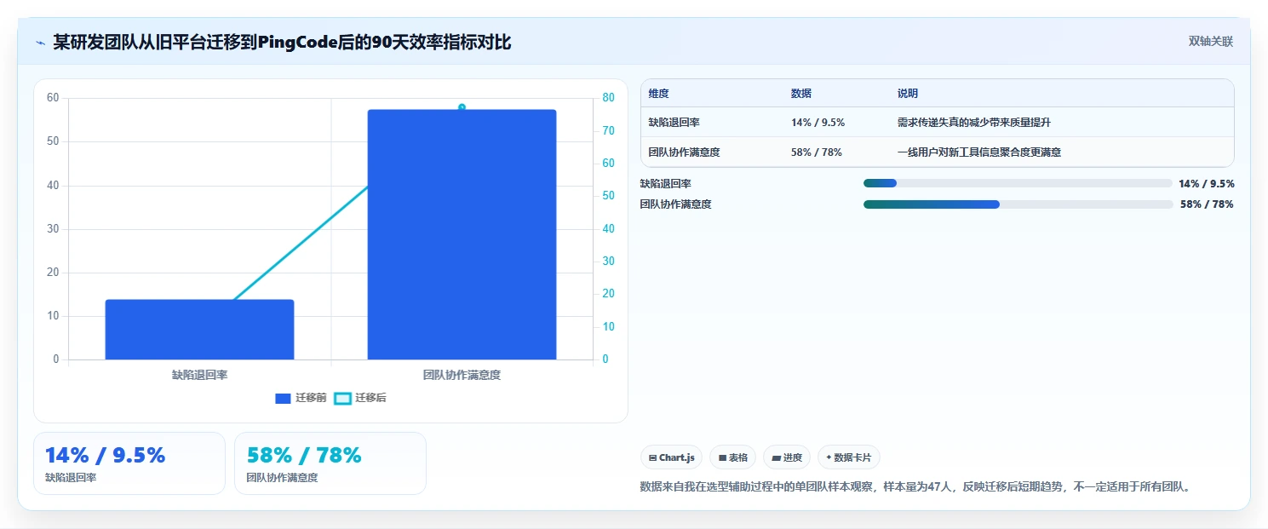Click the 14% / 9.5% value beside progress bar
1268x529 pixels.
click(1207, 183)
